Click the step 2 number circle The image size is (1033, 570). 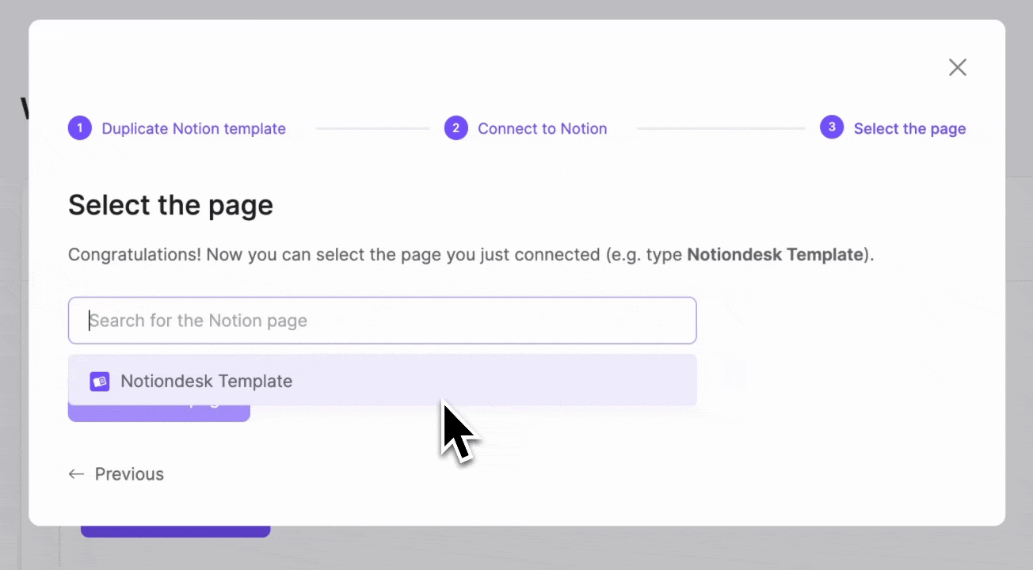[x=456, y=128]
